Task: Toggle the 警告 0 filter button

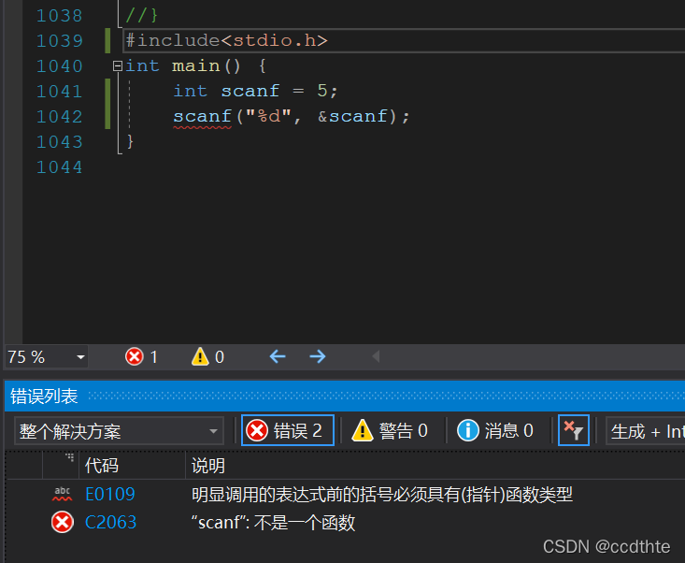Action: click(390, 430)
